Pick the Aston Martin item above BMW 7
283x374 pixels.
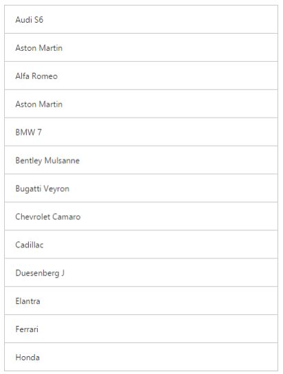pyautogui.click(x=141, y=104)
